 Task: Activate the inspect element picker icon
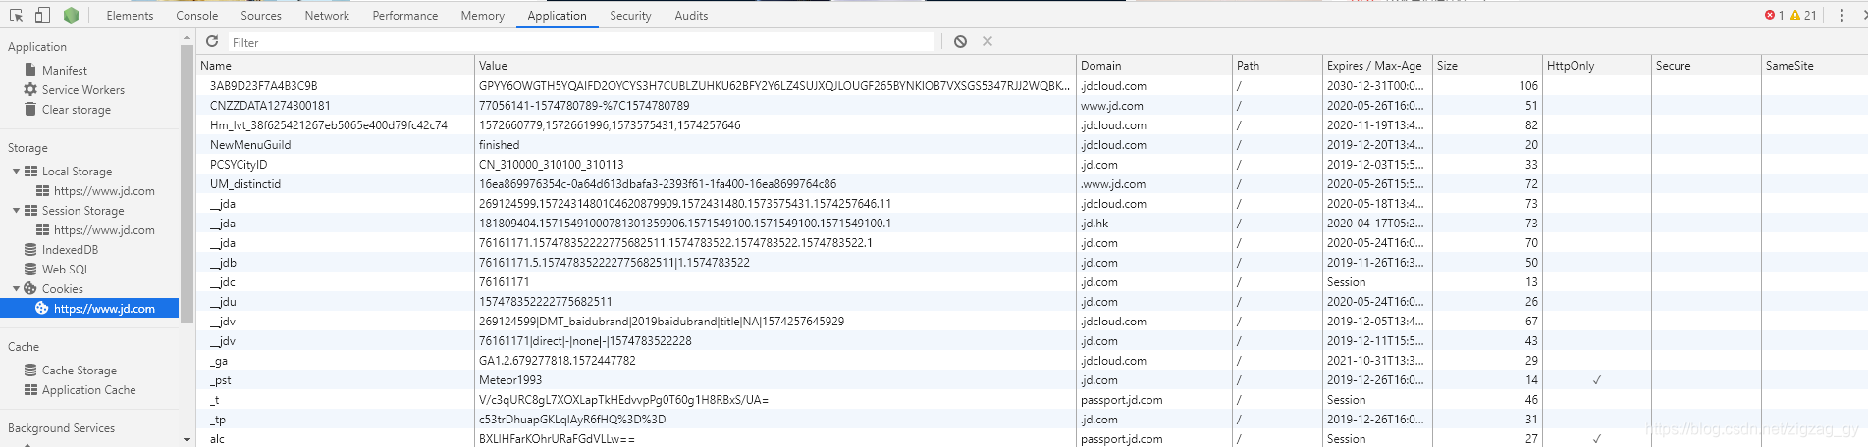pos(16,15)
